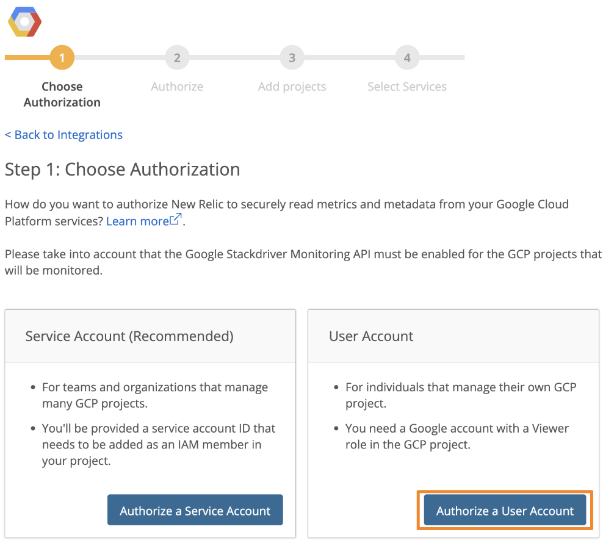
Task: Click the Step 1: Choose Authorization heading
Action: pos(122,169)
